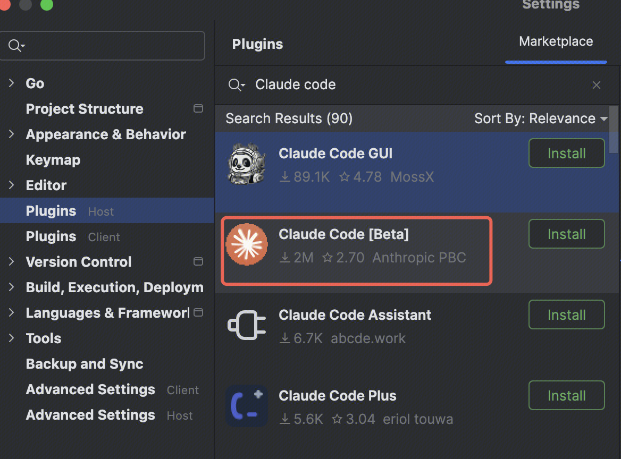
Task: Switch to the Marketplace tab
Action: click(x=556, y=42)
